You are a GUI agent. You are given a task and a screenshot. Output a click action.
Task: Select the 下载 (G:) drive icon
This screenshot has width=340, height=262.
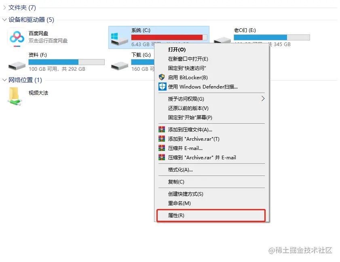(120, 65)
